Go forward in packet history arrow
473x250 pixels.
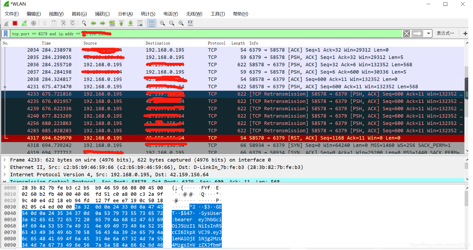103,23
